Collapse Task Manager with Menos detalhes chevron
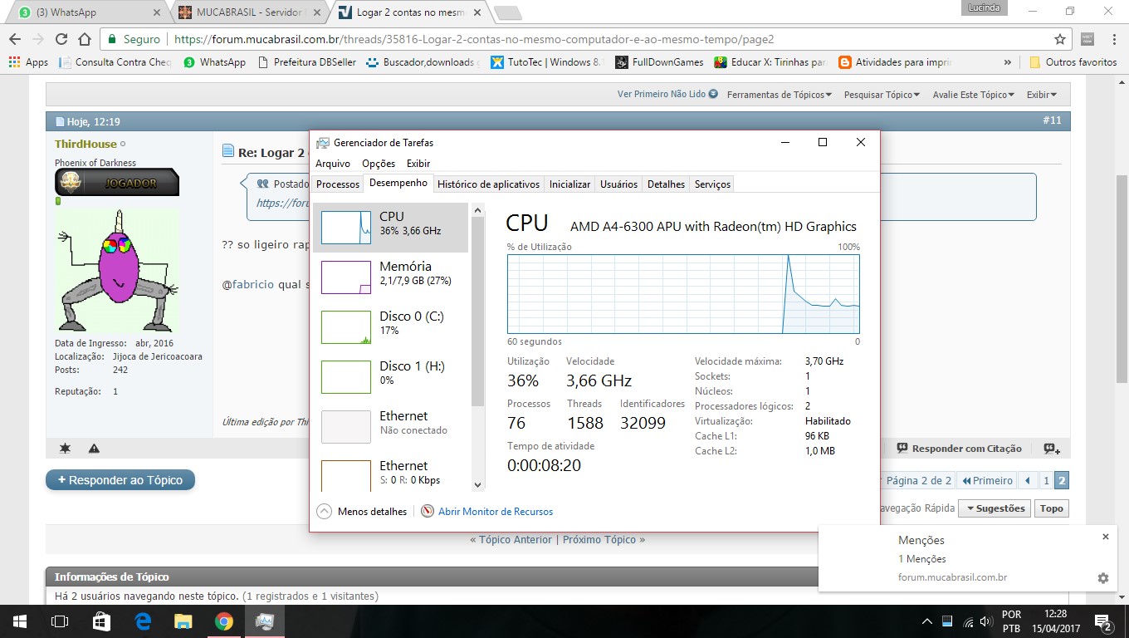This screenshot has width=1129, height=638. (x=325, y=512)
